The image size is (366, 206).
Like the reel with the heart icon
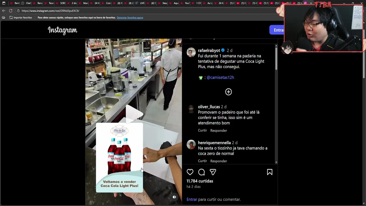190,172
